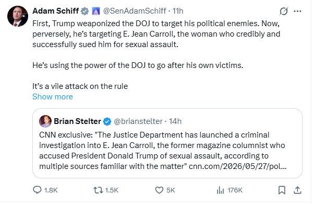The image size is (313, 204).
Task: Open Brian Stelter's small avatar
Action: pyautogui.click(x=45, y=121)
